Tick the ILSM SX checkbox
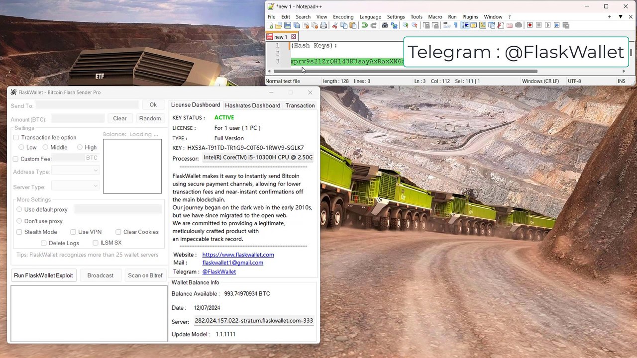Image resolution: width=637 pixels, height=358 pixels. 96,243
